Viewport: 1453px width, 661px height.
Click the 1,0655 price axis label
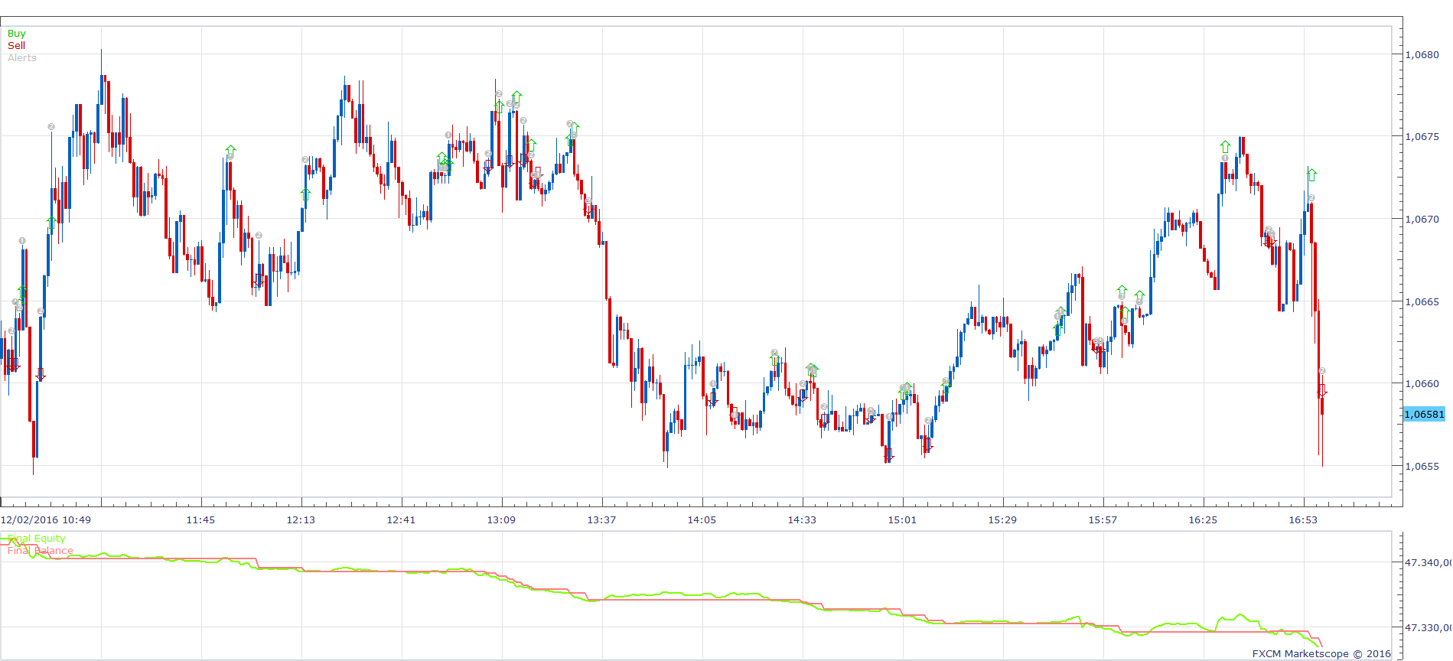[1422, 466]
